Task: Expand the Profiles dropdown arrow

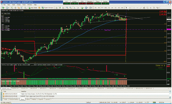Action: coord(9,8)
